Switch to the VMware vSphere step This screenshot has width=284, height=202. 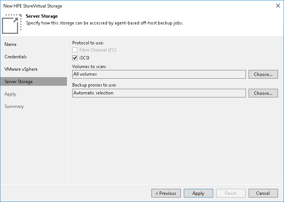click(x=21, y=69)
